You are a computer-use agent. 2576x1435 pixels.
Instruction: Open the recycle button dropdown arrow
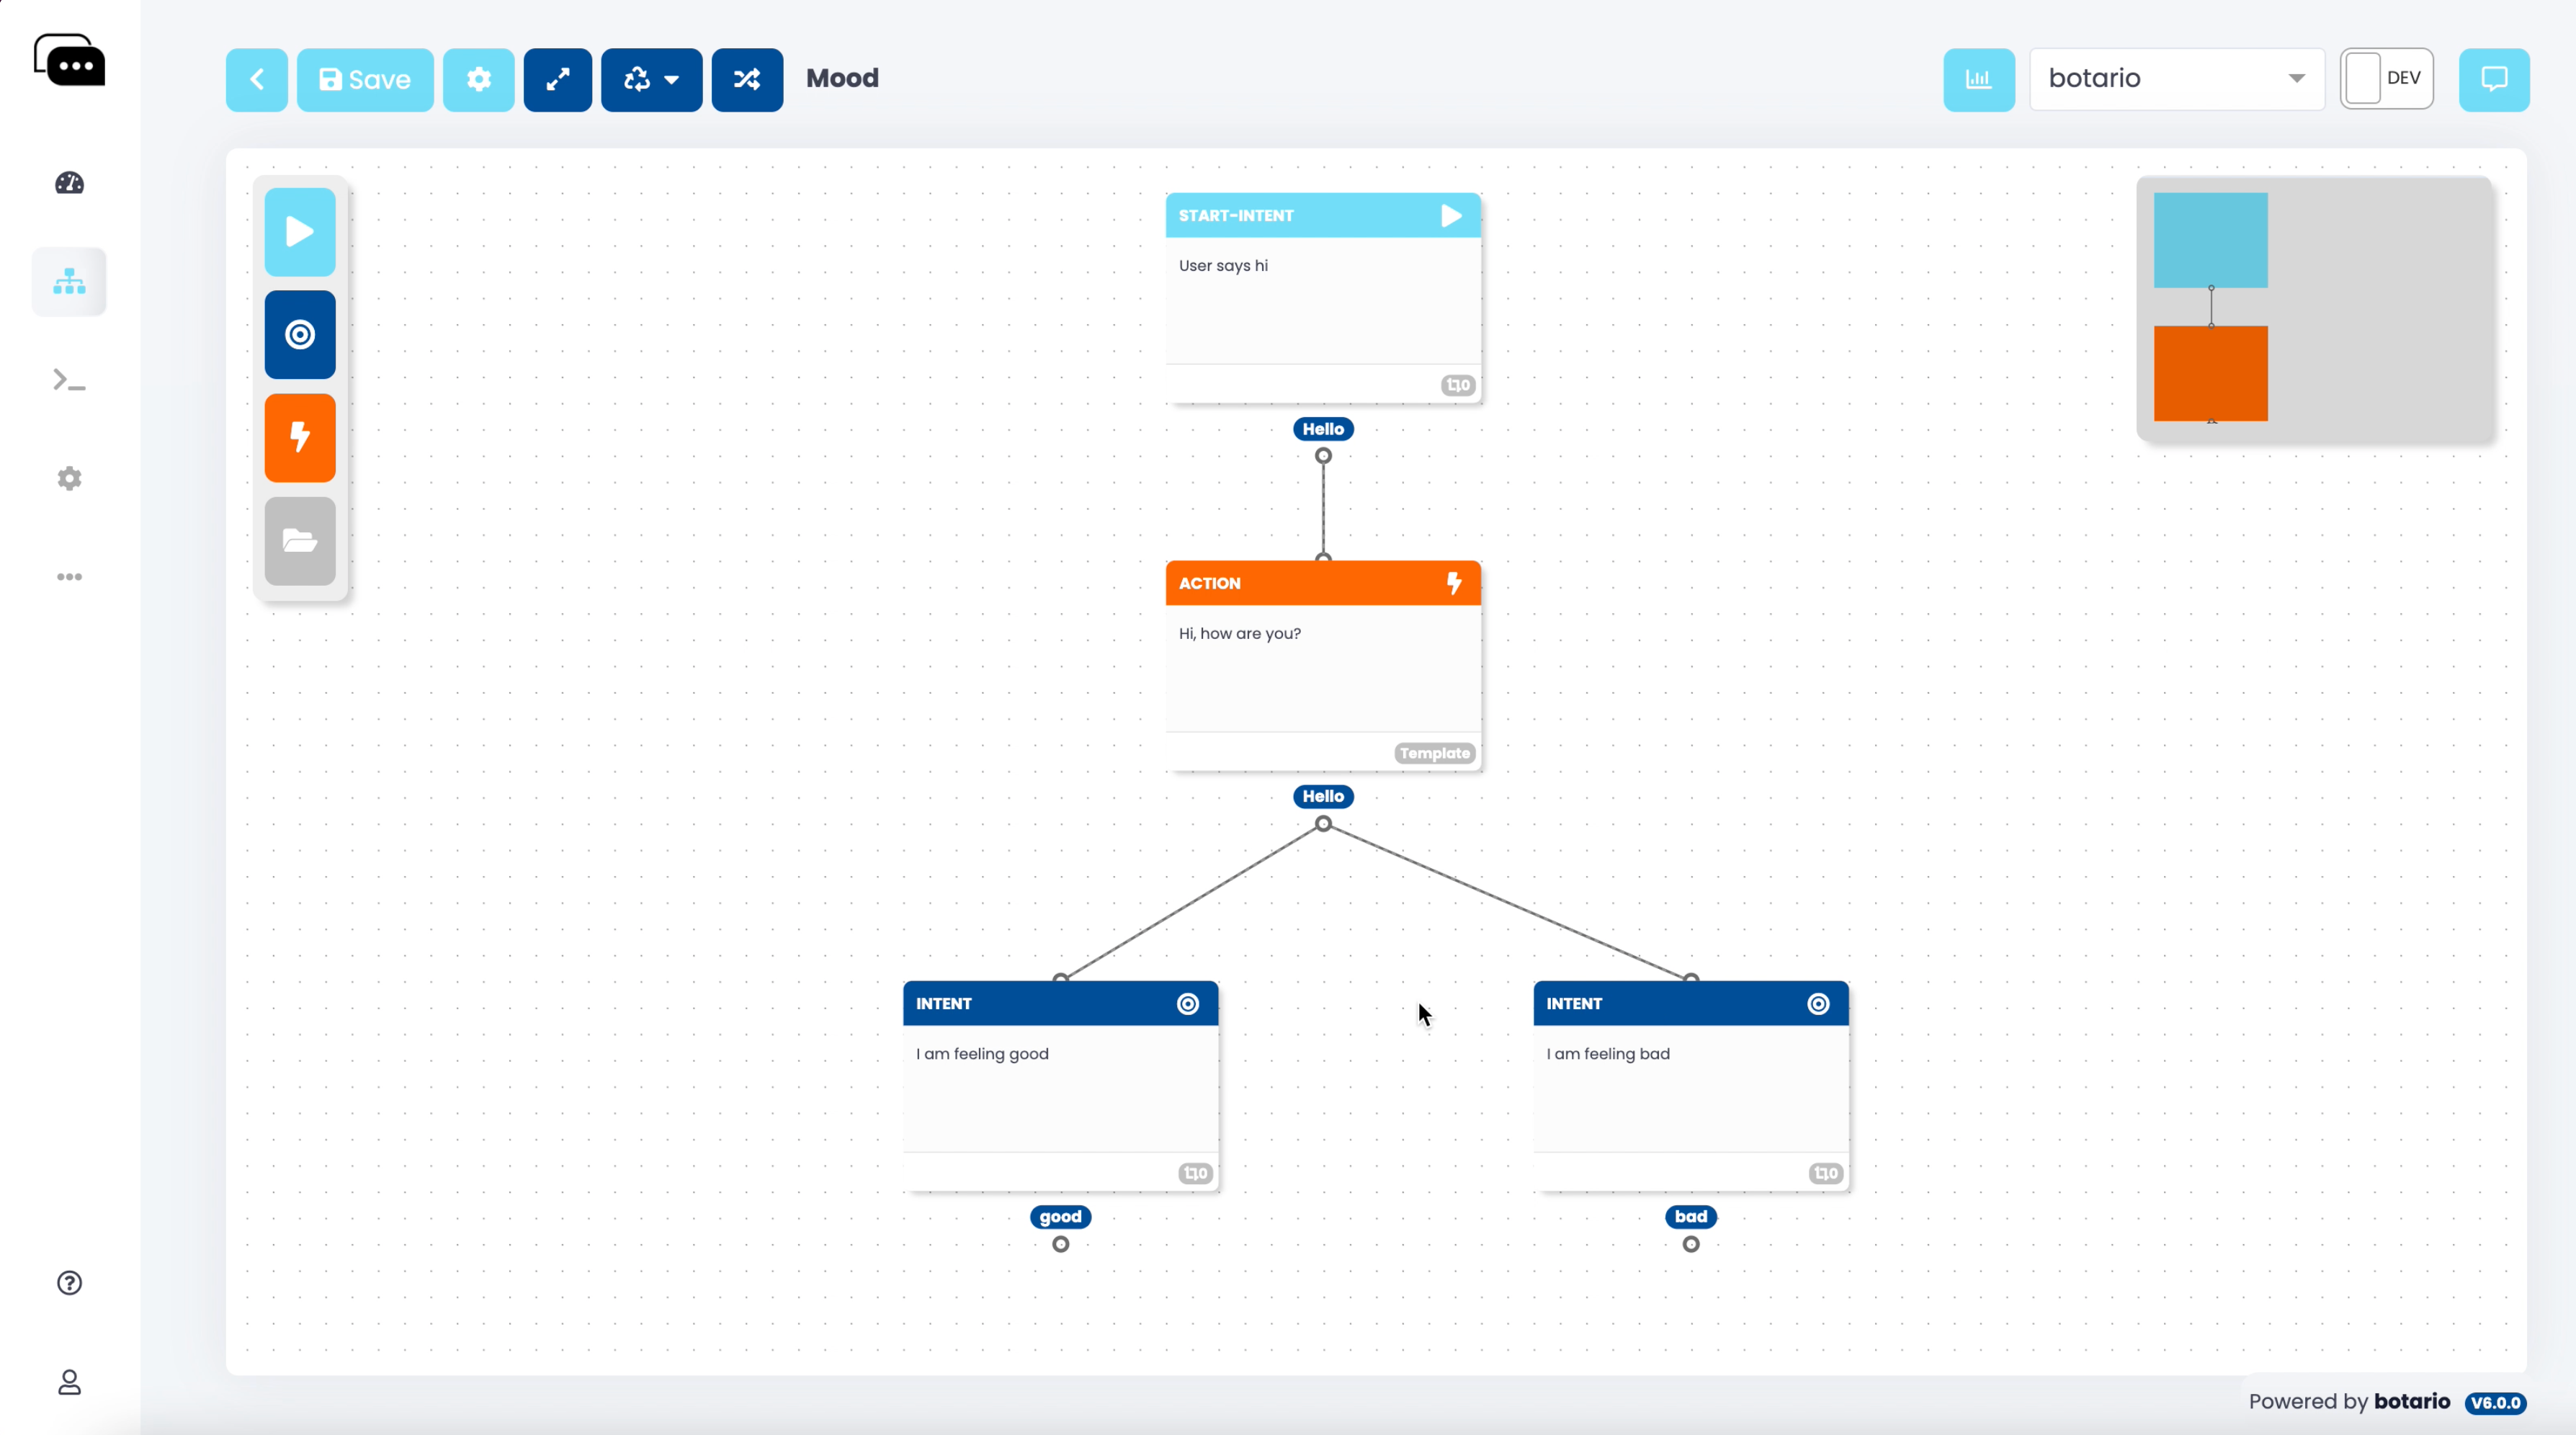coord(672,79)
